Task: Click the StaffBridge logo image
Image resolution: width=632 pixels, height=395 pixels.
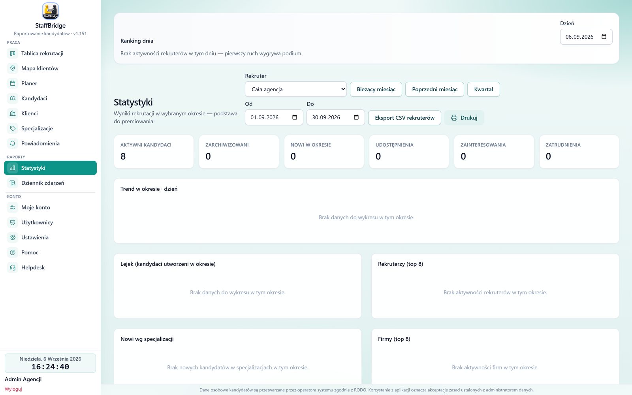Action: tap(50, 11)
